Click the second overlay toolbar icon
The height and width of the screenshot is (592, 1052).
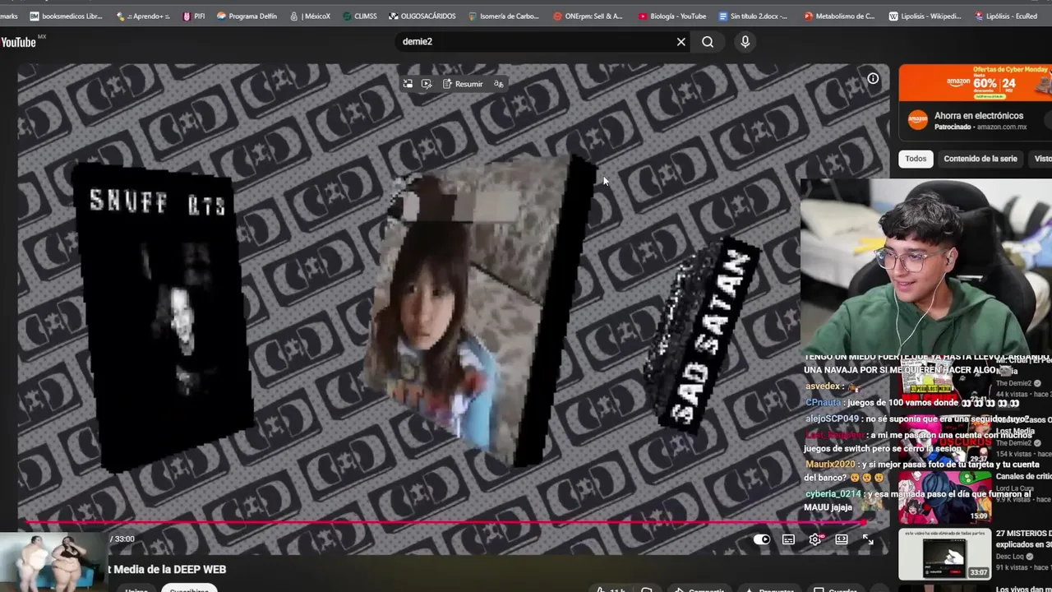[427, 84]
